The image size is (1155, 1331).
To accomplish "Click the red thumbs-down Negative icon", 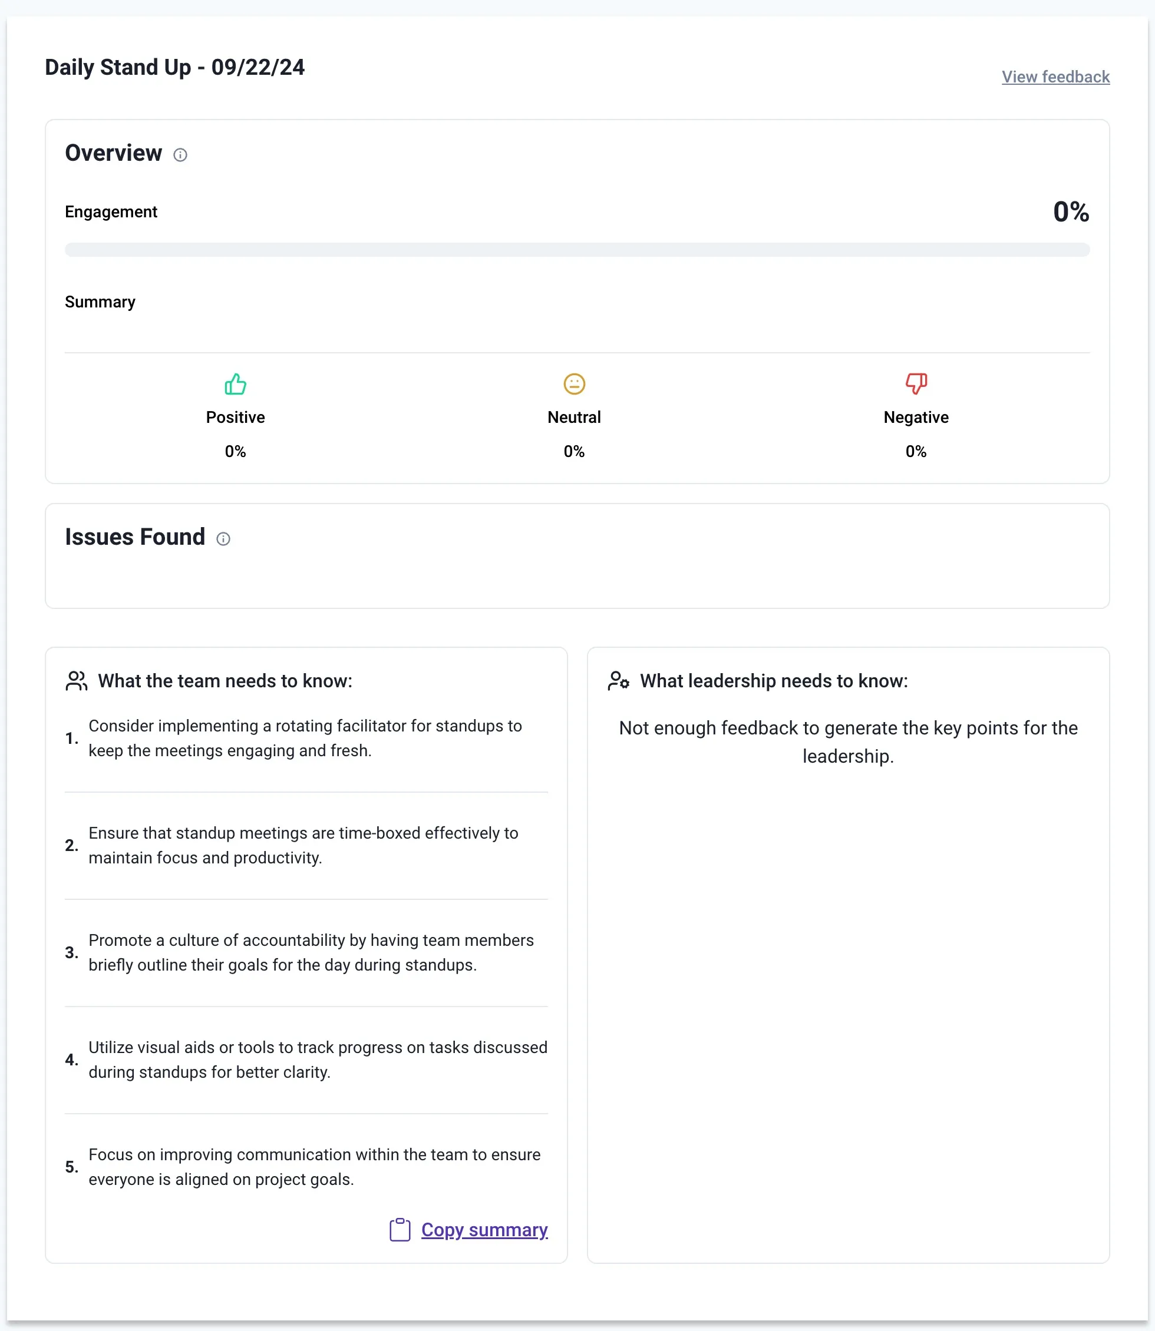I will pos(916,383).
